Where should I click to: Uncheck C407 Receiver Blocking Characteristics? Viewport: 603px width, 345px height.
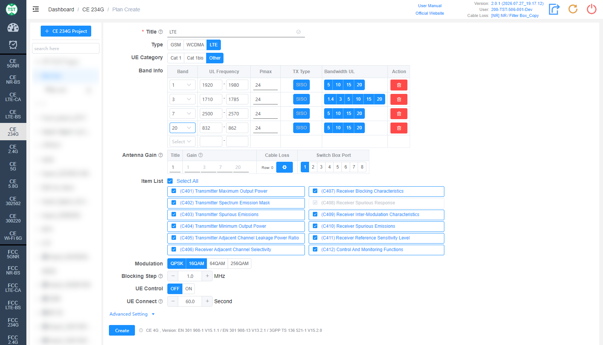click(x=315, y=191)
